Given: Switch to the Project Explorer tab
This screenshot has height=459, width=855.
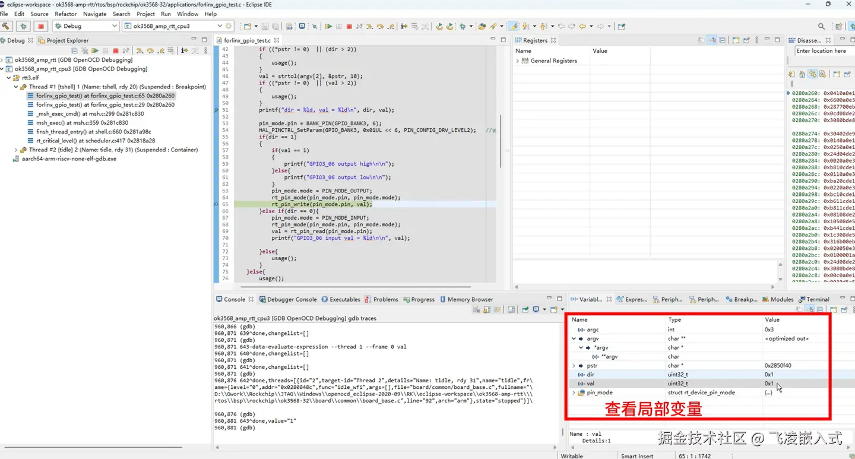Looking at the screenshot, I should tap(64, 40).
